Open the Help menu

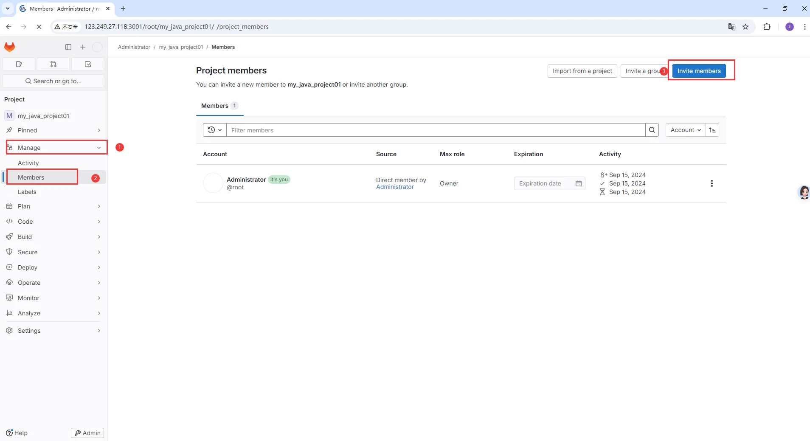17,433
